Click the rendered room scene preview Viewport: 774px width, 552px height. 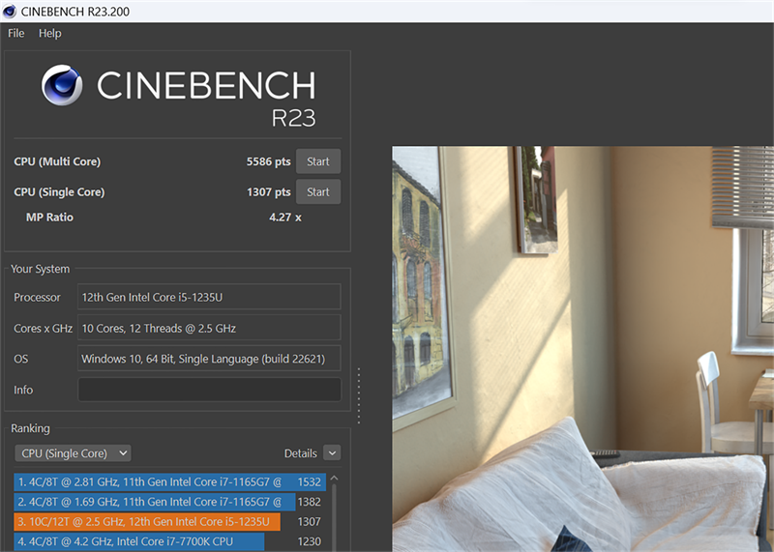(x=583, y=349)
